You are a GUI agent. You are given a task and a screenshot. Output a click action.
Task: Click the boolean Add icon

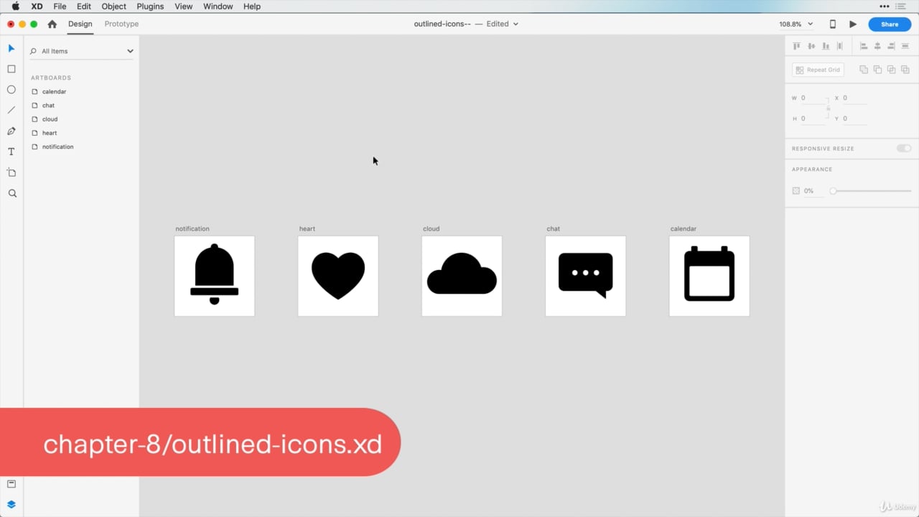coord(864,70)
